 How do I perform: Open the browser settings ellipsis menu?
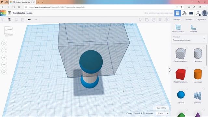coord(205,7)
